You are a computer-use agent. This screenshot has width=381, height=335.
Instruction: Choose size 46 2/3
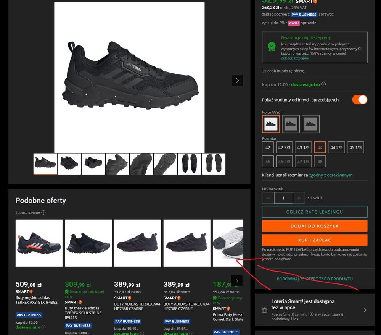tap(284, 162)
